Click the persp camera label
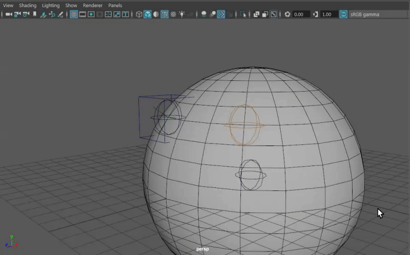This screenshot has width=410, height=255. 202,249
